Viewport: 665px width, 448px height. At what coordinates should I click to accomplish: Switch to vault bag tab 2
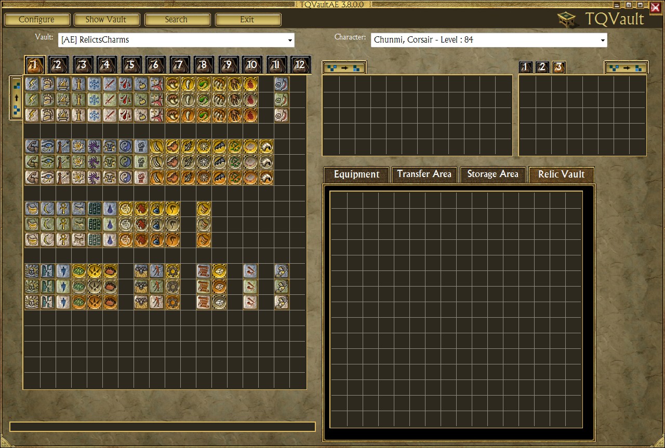click(x=58, y=65)
